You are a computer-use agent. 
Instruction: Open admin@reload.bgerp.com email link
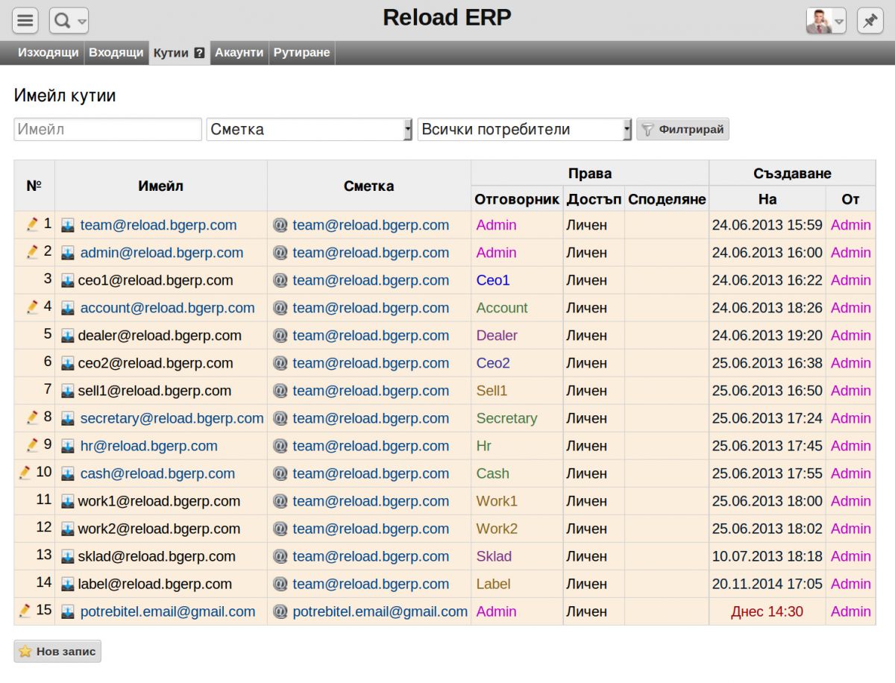(x=162, y=253)
